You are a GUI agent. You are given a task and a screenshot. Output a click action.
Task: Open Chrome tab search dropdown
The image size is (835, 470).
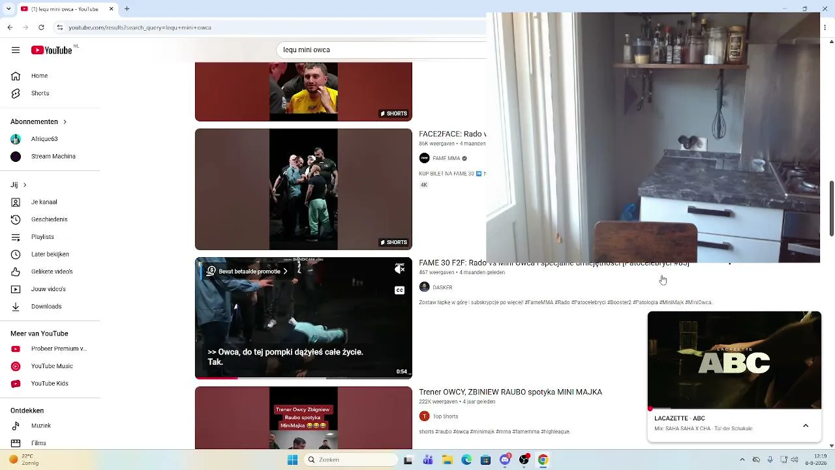(8, 9)
